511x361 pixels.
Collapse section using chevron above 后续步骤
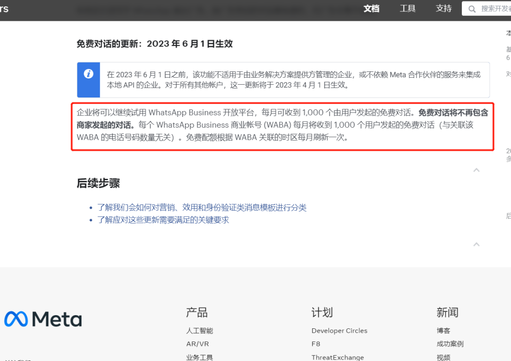click(x=476, y=170)
